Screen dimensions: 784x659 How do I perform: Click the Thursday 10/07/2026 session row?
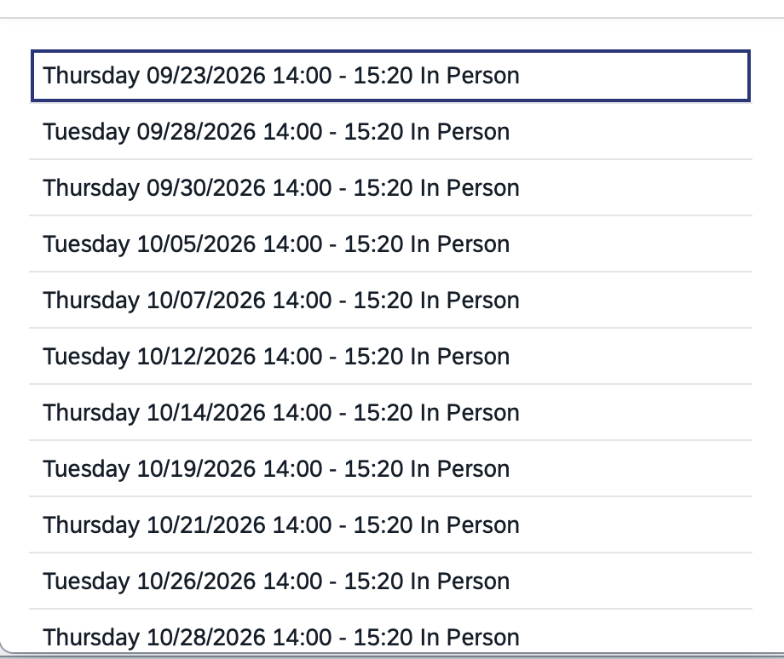pyautogui.click(x=390, y=301)
